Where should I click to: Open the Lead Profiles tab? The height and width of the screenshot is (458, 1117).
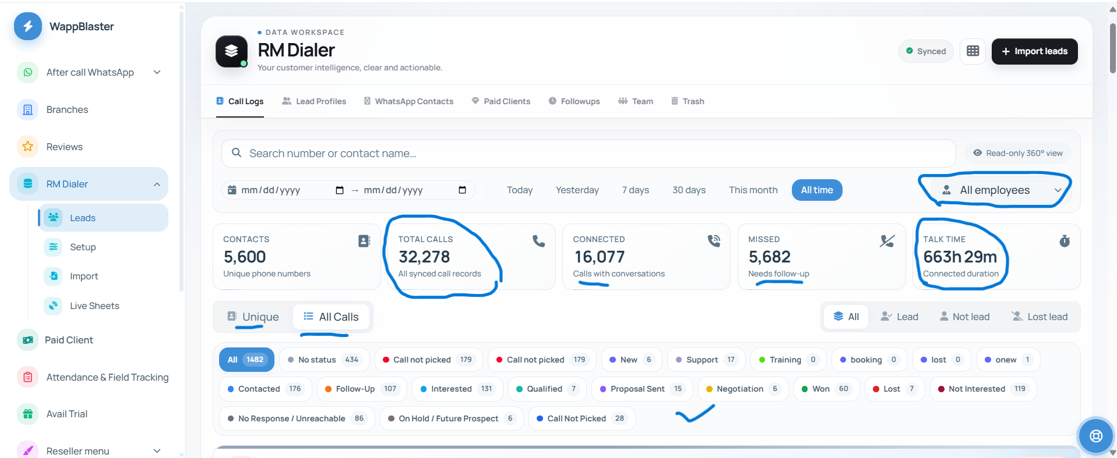click(314, 101)
